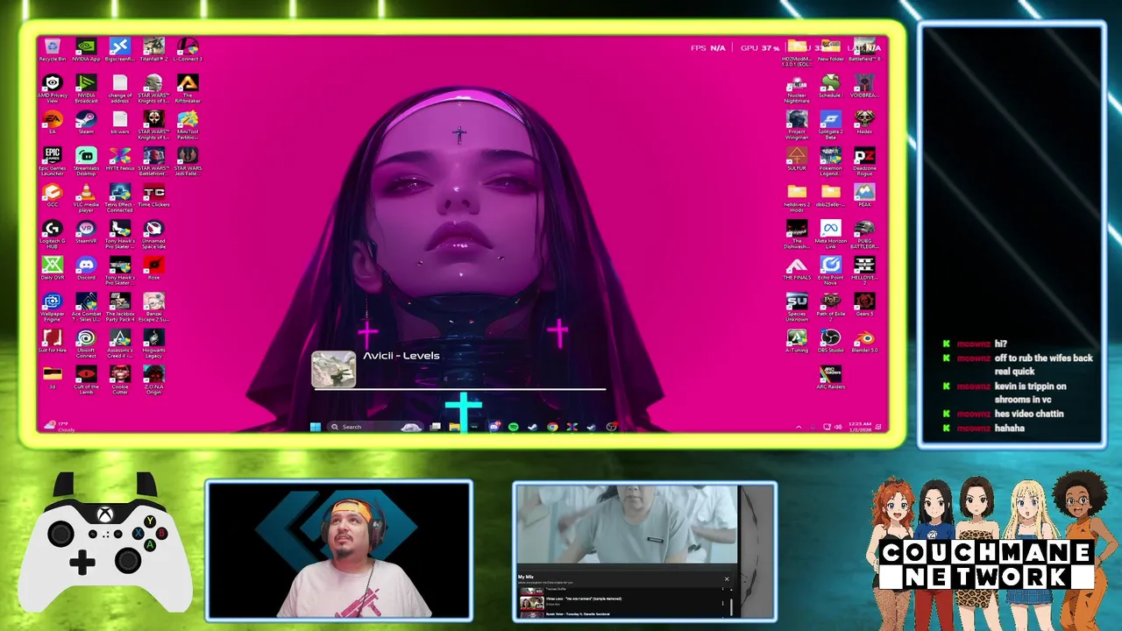
Task: Select the Nuclear Nightmare desktop icon
Action: click(x=797, y=89)
